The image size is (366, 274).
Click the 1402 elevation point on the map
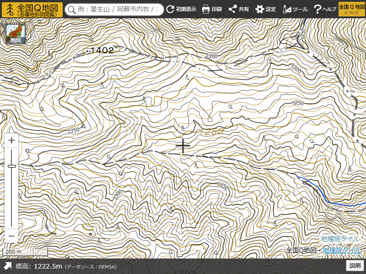100,51
